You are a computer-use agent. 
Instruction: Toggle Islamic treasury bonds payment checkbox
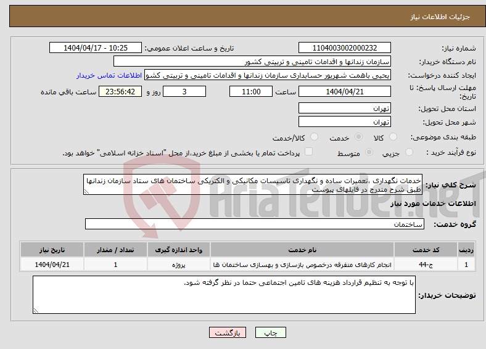[x=308, y=152]
